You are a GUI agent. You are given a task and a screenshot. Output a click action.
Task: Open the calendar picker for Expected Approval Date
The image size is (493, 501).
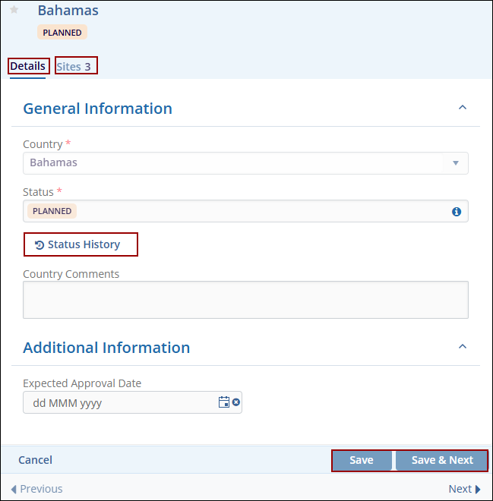(x=223, y=402)
